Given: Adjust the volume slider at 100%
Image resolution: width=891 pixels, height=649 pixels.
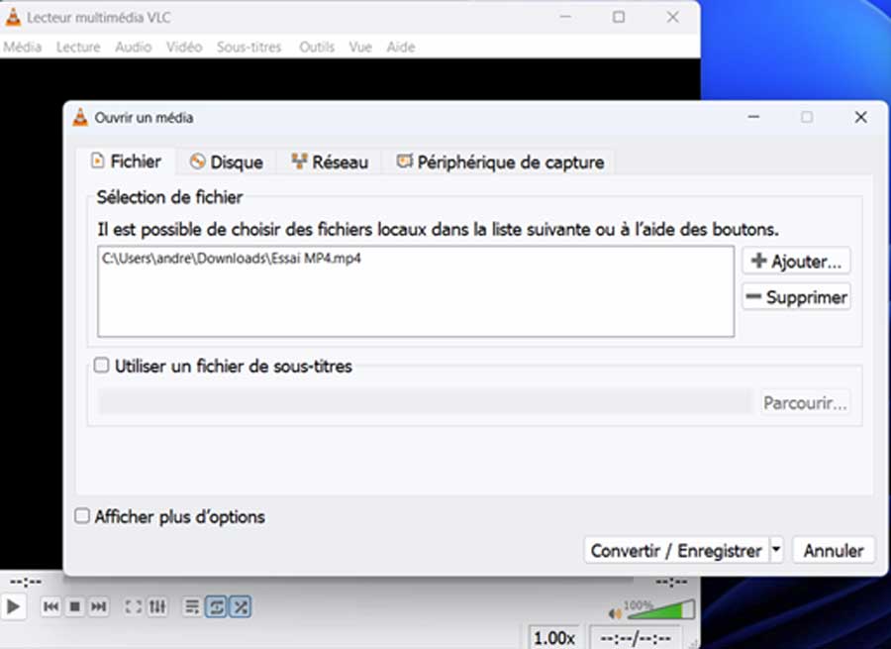Looking at the screenshot, I should [x=659, y=609].
